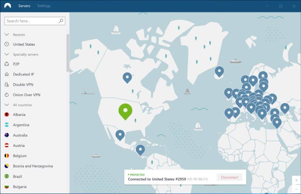Image resolution: width=301 pixels, height=194 pixels.
Task: Connect to Australia from list
Action: pos(20,135)
